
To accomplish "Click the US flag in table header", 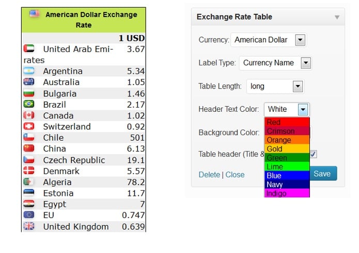I will point(35,13).
